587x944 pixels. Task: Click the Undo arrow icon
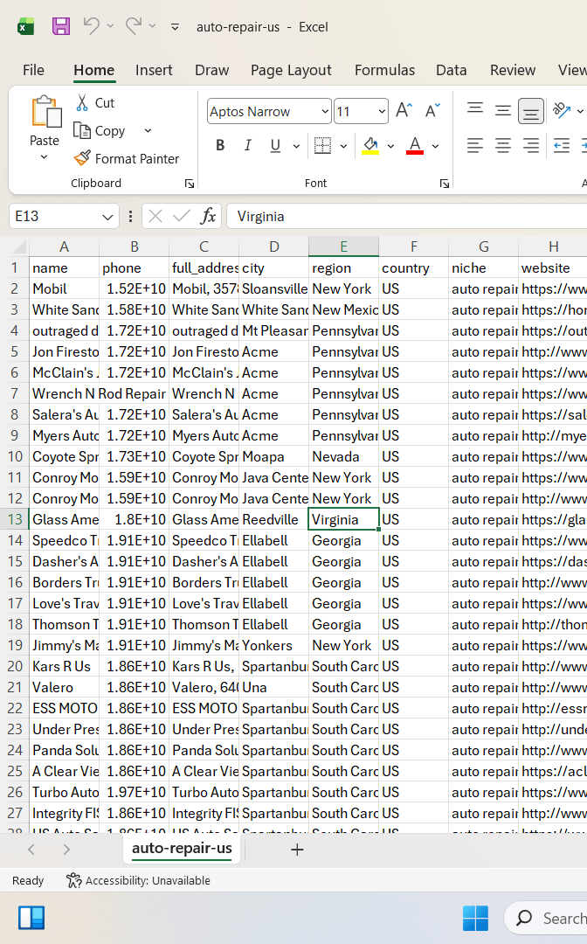pos(92,25)
